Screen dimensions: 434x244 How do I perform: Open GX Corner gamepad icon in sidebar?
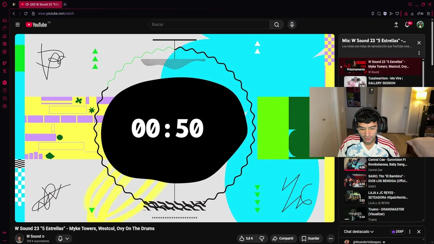(x=4, y=21)
